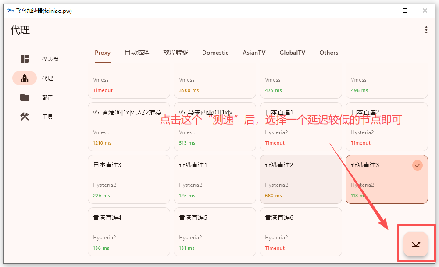Select v5-香港06 Vmess node card
This screenshot has height=267, width=439.
coord(128,126)
